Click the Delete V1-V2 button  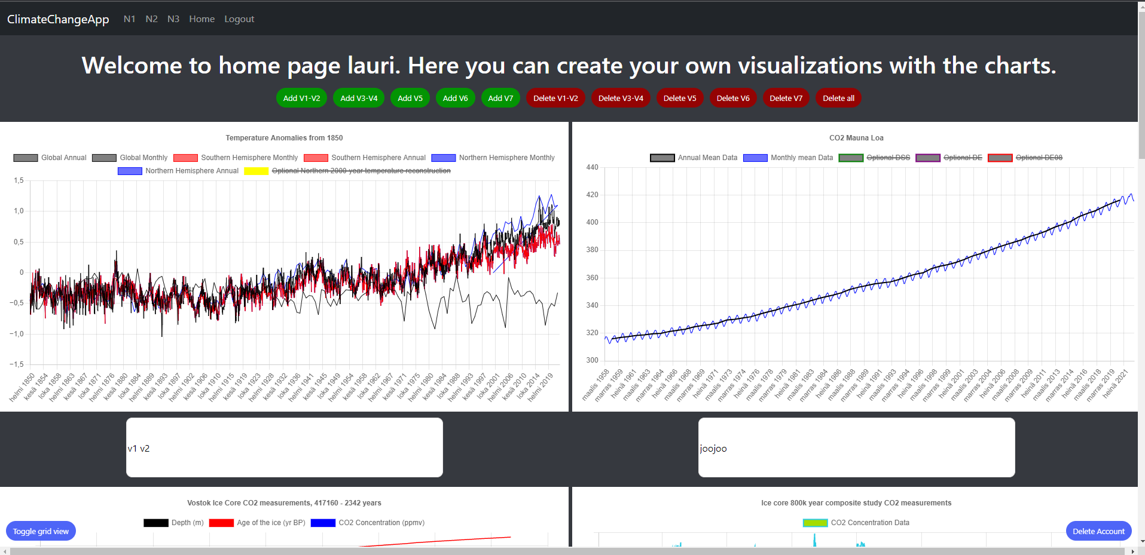click(x=555, y=98)
